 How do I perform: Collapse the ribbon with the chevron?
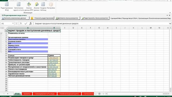[170, 13]
